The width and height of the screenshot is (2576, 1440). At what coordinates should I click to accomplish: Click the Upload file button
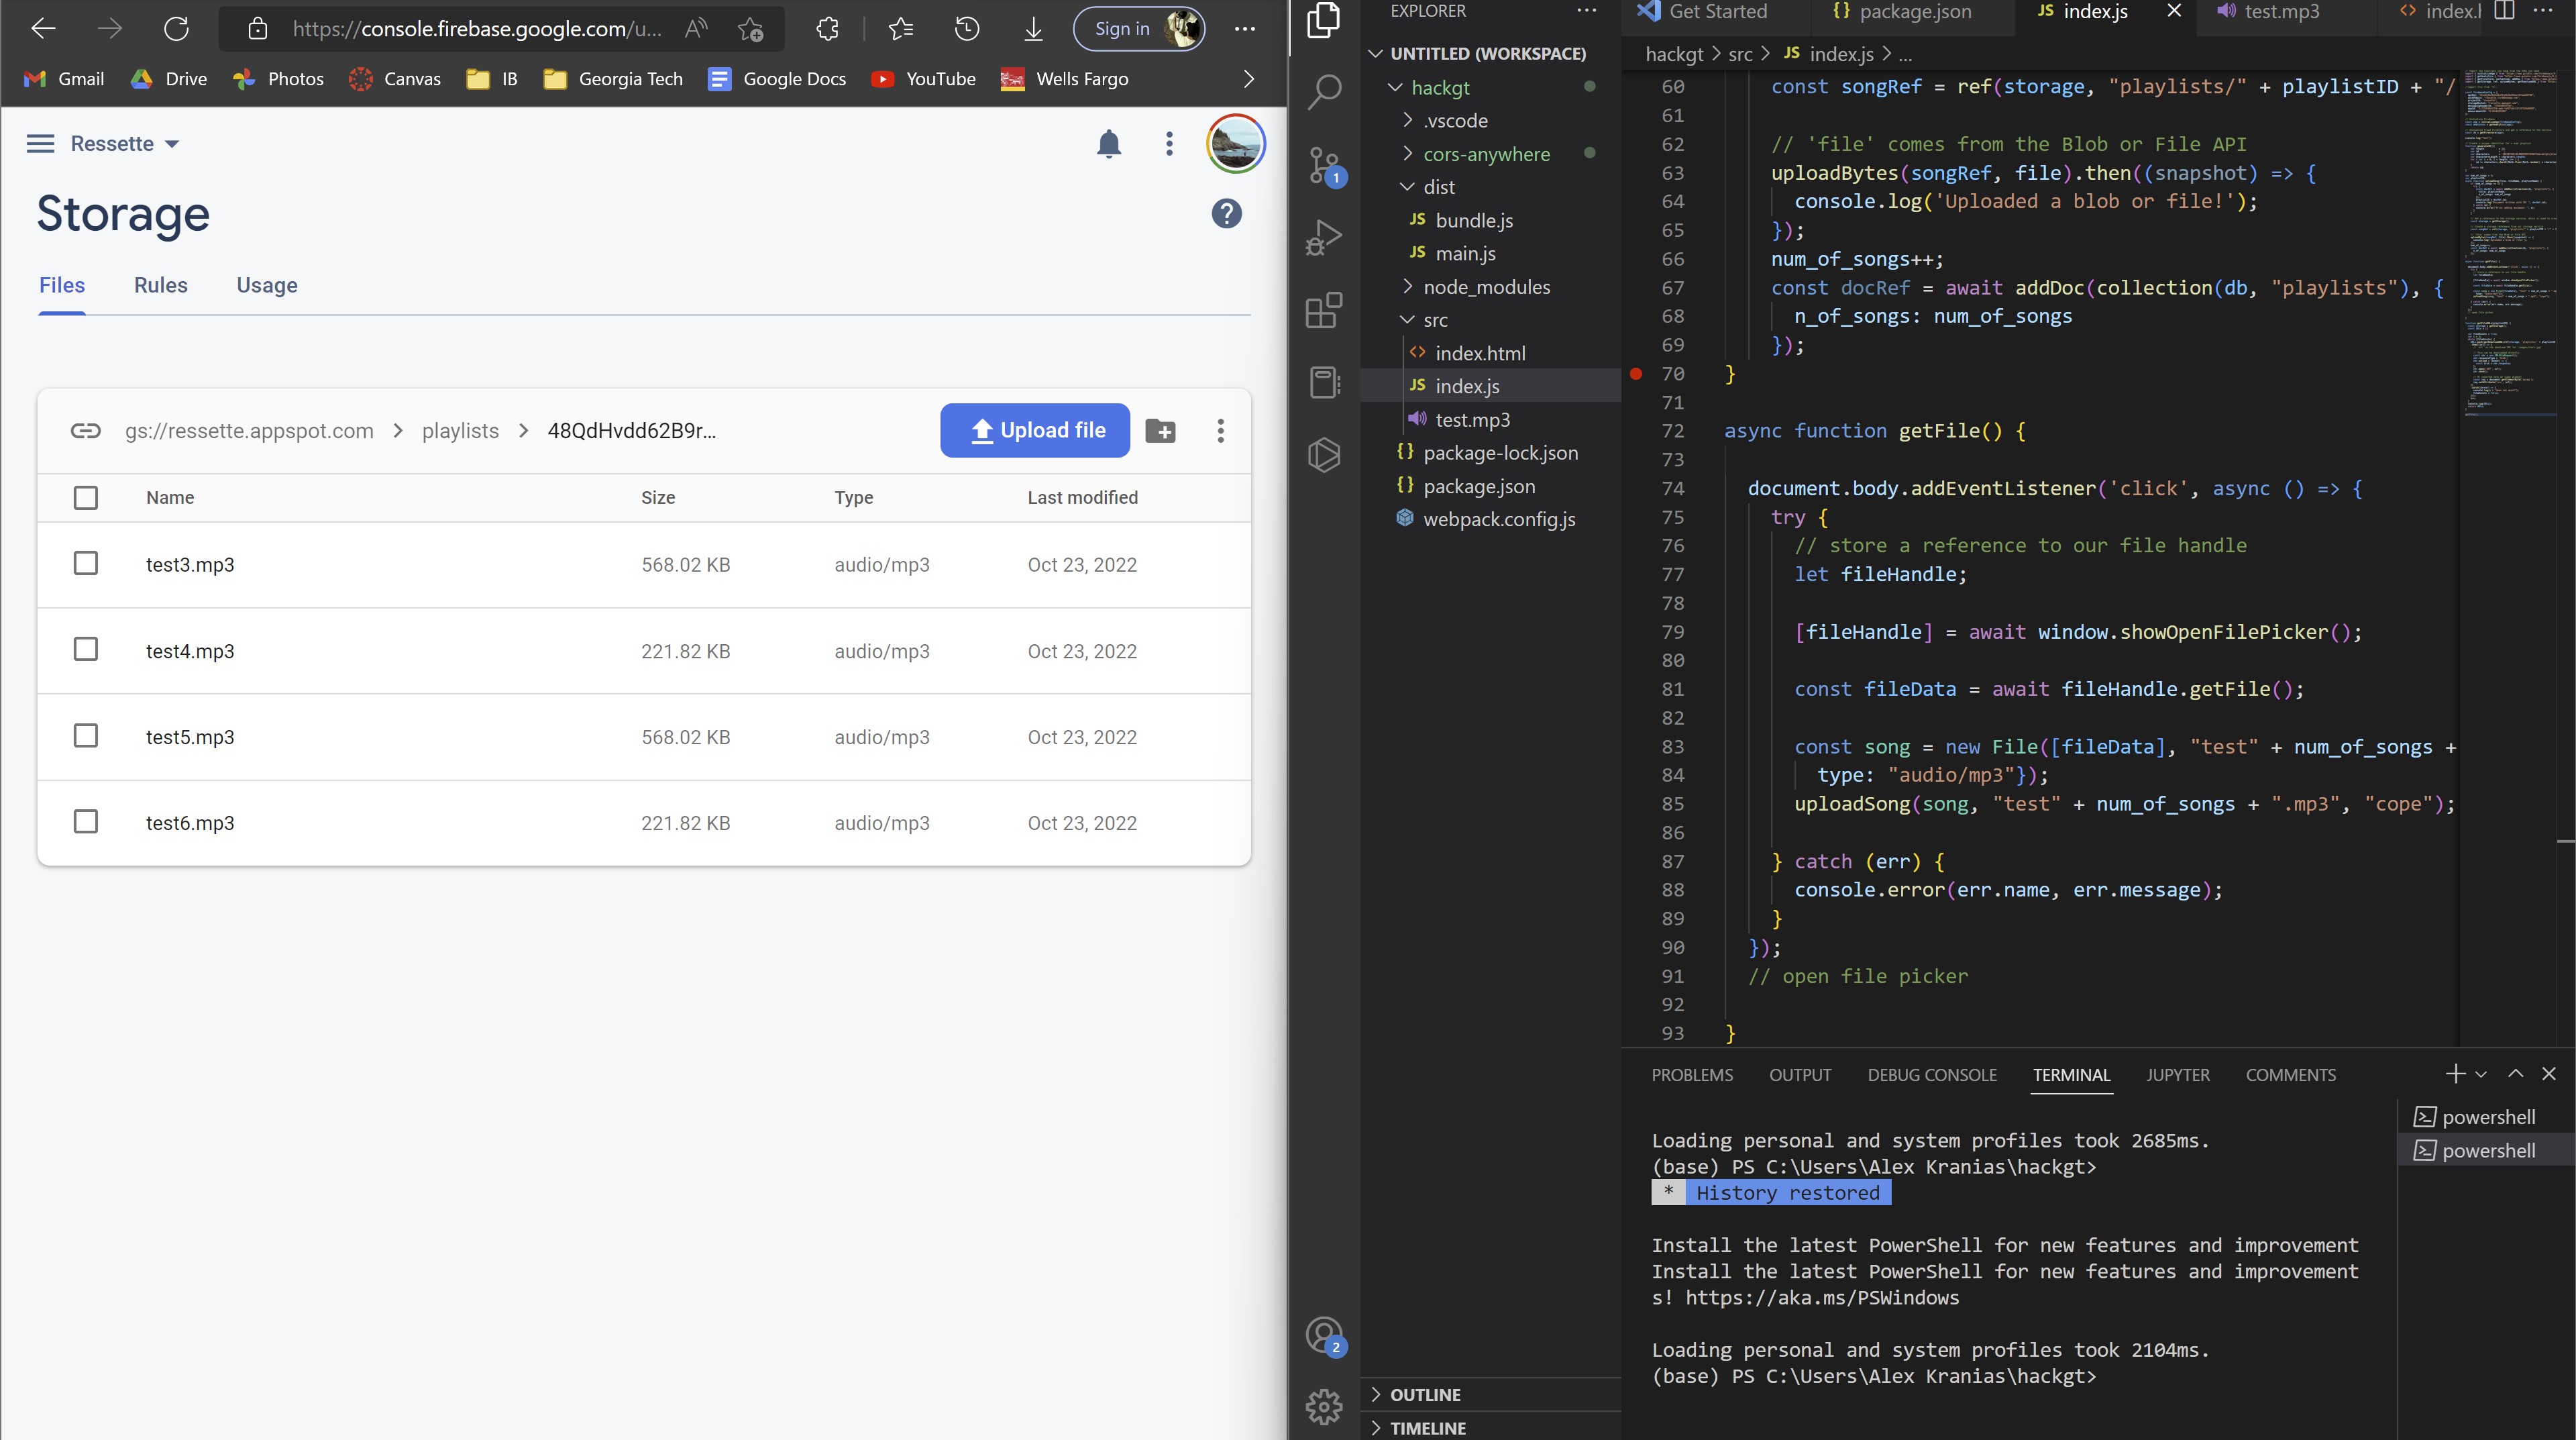pos(1035,431)
